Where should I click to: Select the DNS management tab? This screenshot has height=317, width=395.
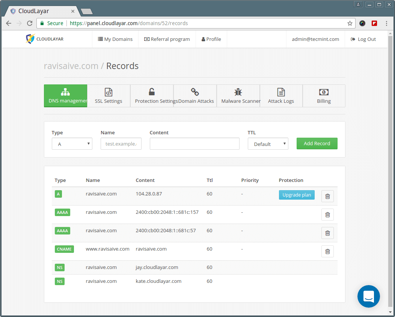pyautogui.click(x=66, y=96)
